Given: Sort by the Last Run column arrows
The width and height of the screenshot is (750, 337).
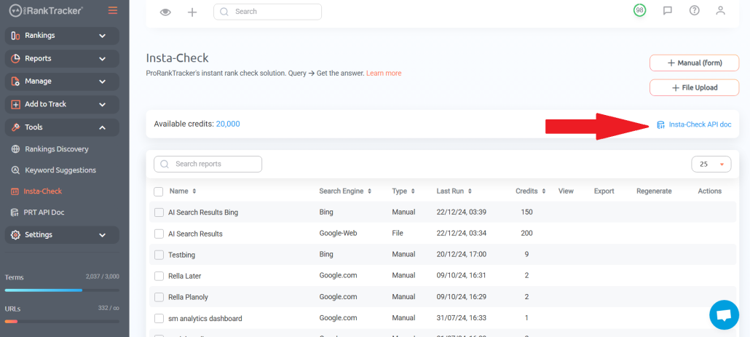Looking at the screenshot, I should [470, 191].
